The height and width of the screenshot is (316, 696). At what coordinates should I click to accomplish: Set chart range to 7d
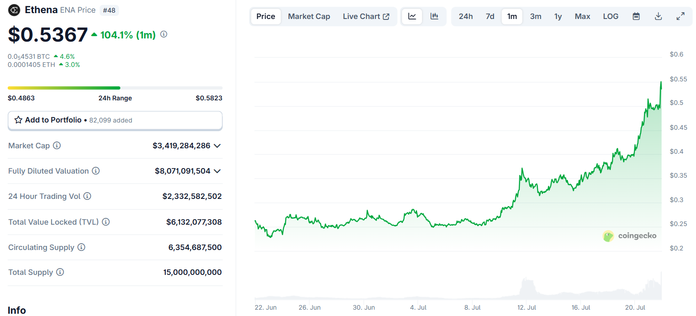490,16
